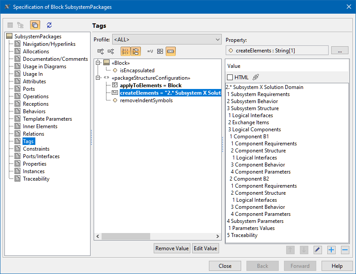Toggle the highlighted tag label display button

(x=170, y=52)
